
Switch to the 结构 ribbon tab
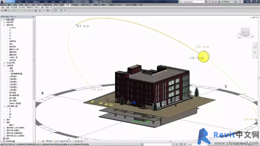15,5
